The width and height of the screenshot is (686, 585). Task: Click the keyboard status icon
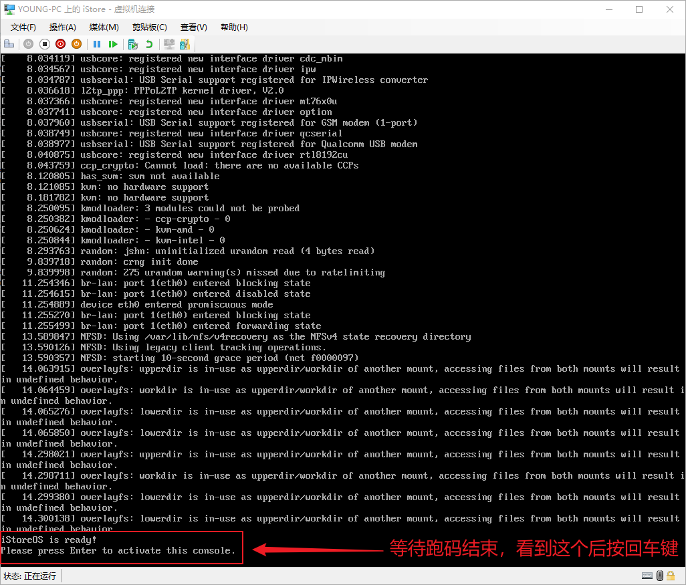click(647, 576)
